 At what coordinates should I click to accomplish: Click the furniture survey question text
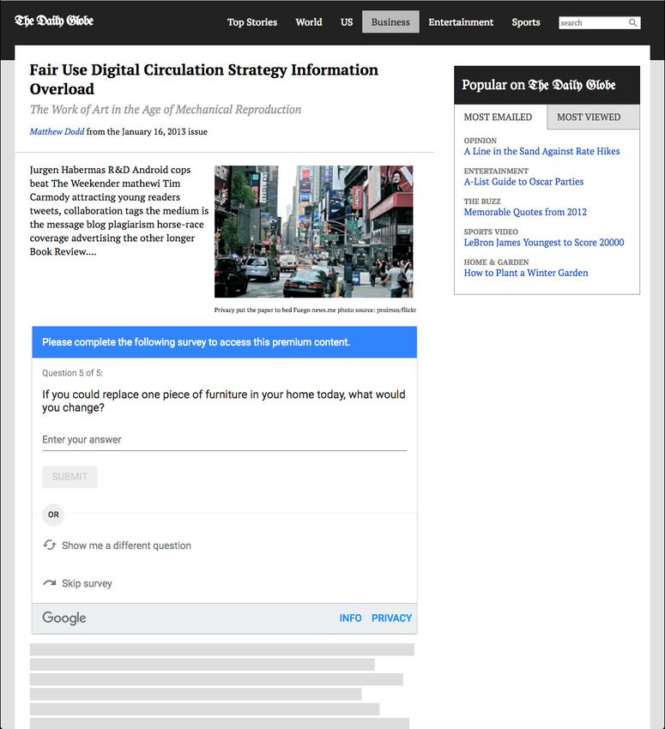(224, 401)
